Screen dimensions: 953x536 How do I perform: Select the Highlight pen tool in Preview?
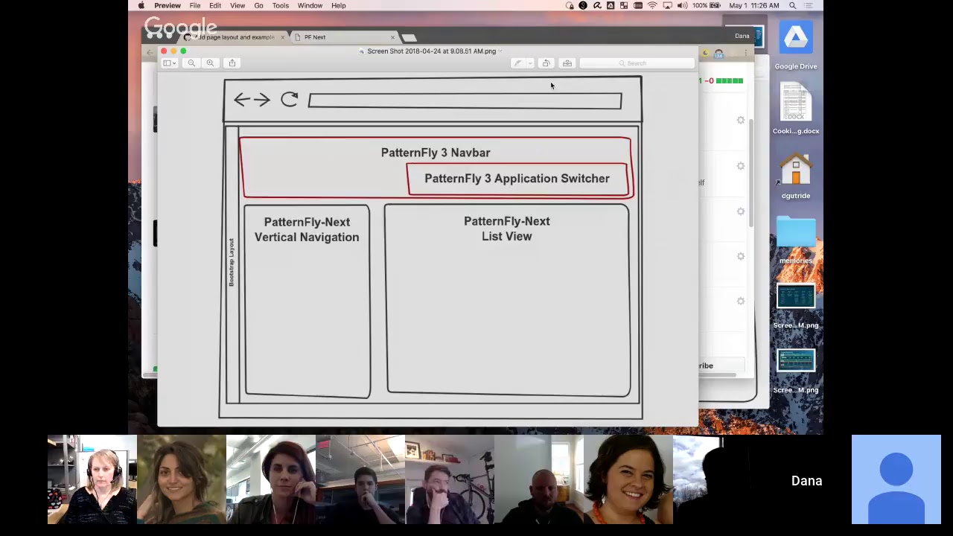coord(517,63)
